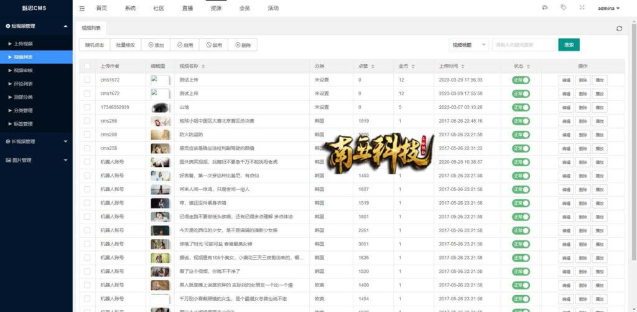Open thumbnail of 地球小姐中国区大赛北京赛区总决赛
Viewport: 637px width, 312px height.
coord(160,121)
